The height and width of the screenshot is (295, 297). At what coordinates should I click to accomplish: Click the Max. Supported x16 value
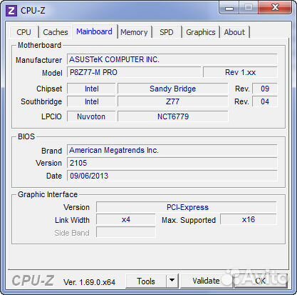[249, 219]
